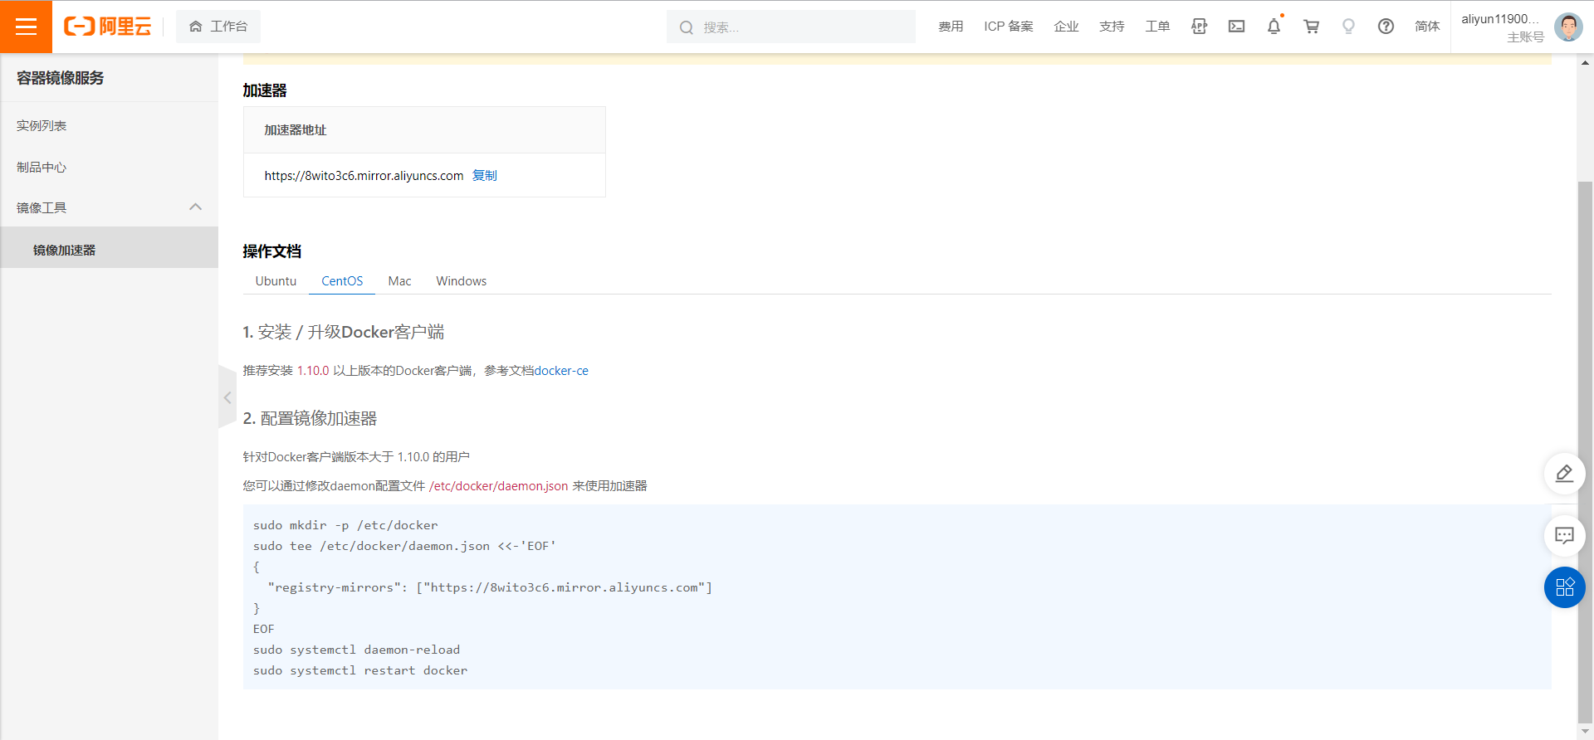Click the sudo systemctl restart docker line

(x=360, y=670)
